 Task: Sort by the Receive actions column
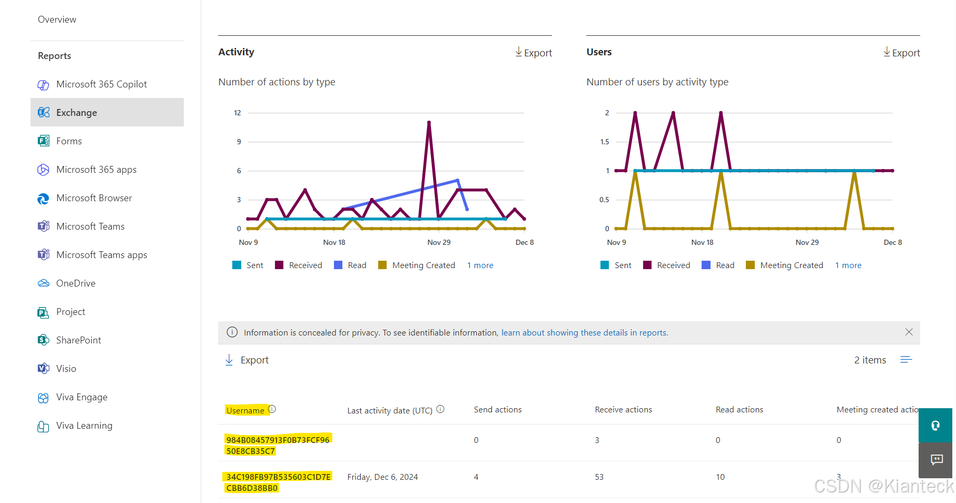(x=624, y=410)
